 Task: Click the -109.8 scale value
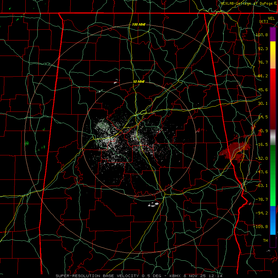coord(261,227)
